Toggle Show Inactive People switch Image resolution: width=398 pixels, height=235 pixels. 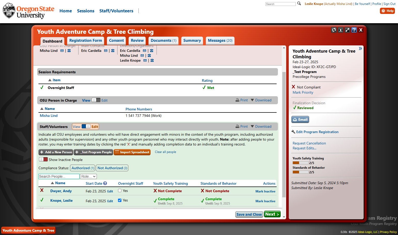[x=43, y=159]
